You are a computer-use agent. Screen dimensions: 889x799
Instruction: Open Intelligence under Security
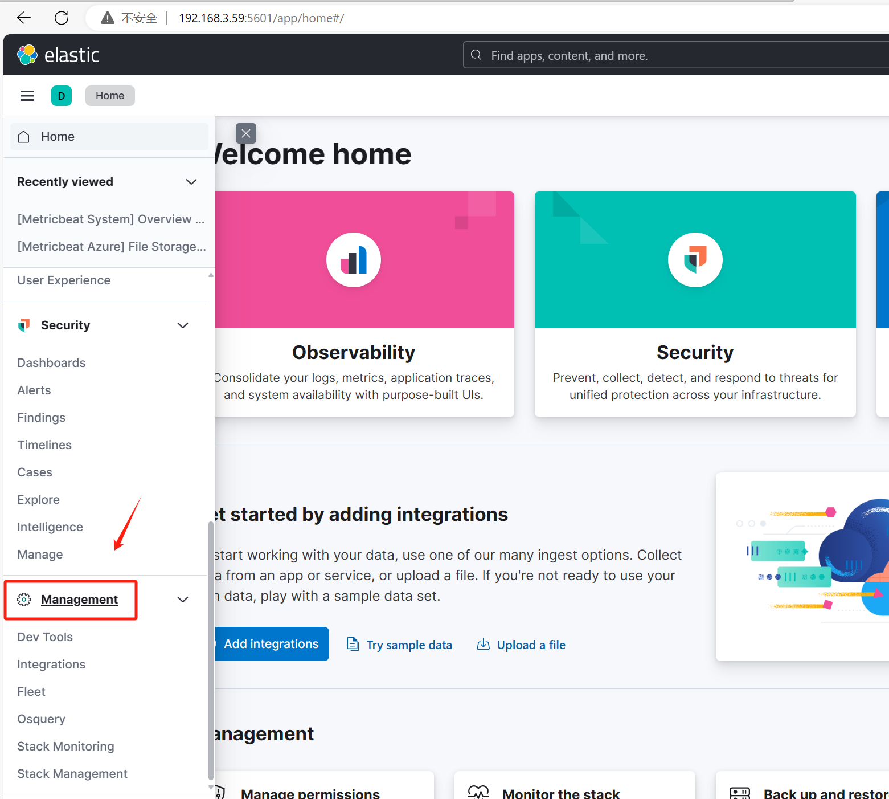pos(50,527)
